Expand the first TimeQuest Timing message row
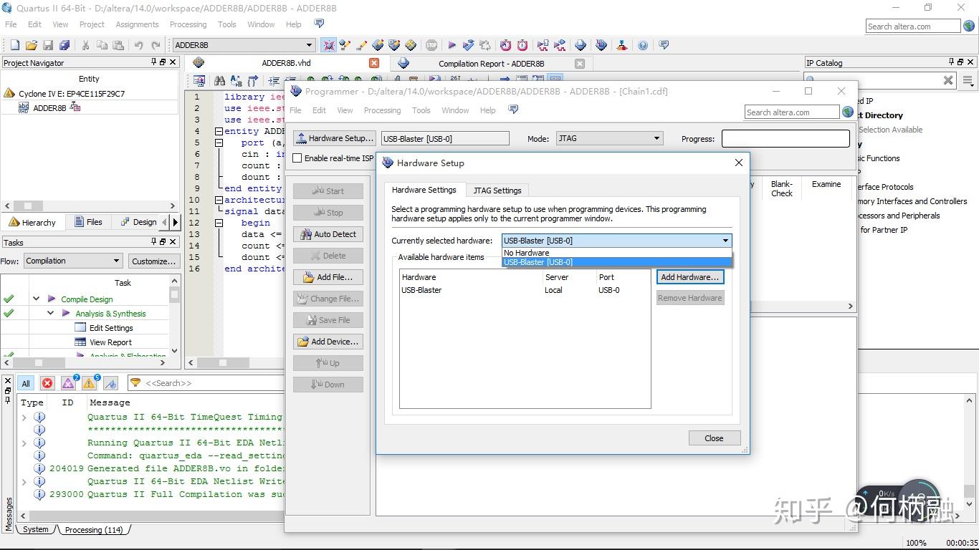The height and width of the screenshot is (550, 979). (x=24, y=417)
